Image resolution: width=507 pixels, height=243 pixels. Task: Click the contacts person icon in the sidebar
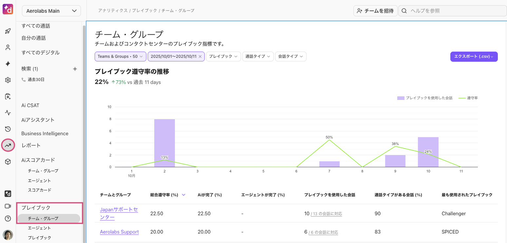click(8, 47)
